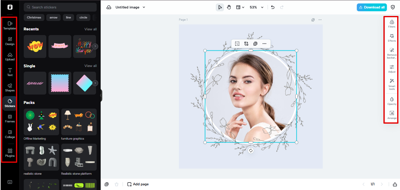Image resolution: width=400 pixels, height=190 pixels.
Task: Select the Happy New Year sticker
Action: [84, 46]
